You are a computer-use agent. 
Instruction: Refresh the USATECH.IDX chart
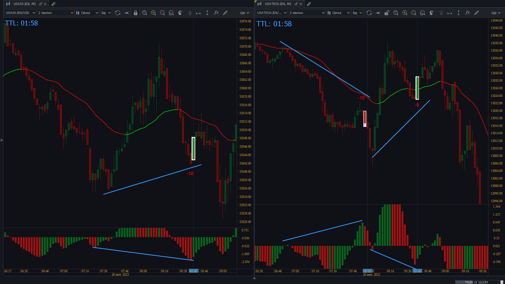click(x=369, y=13)
